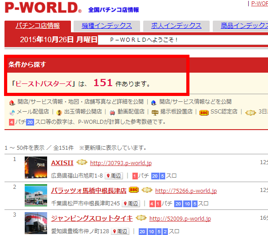Click update badge beside ジャンピングスロットタイキ
This screenshot has height=235, width=268.
coord(141,218)
